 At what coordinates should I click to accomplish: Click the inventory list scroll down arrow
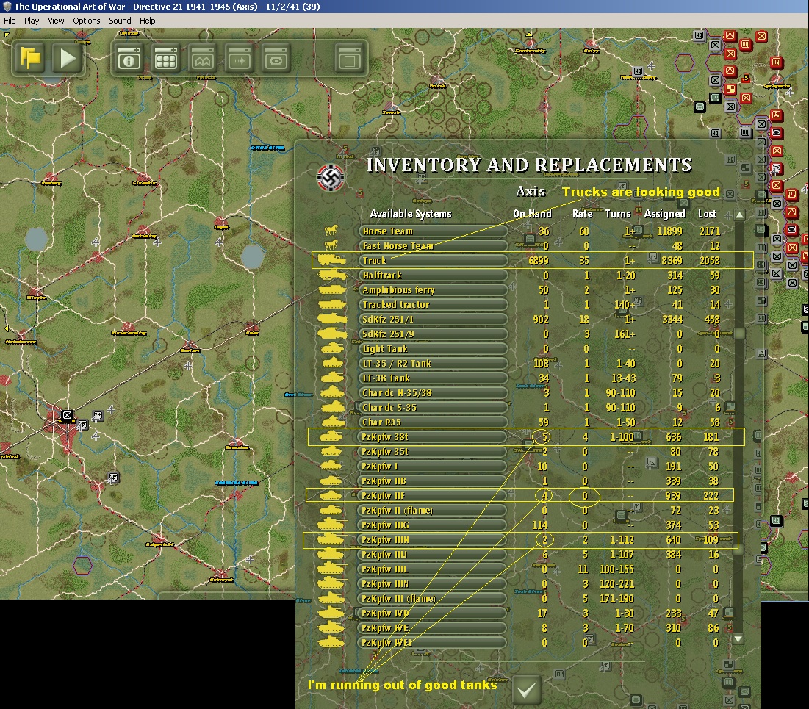[x=739, y=638]
